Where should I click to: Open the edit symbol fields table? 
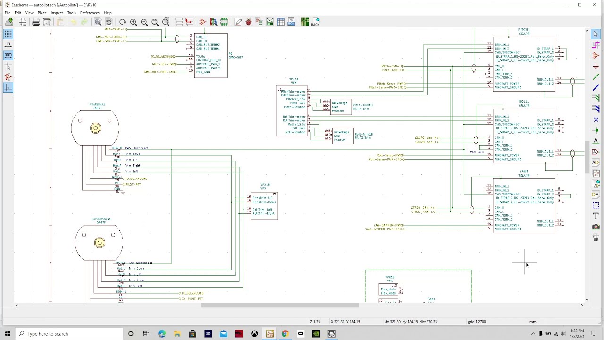(x=281, y=22)
